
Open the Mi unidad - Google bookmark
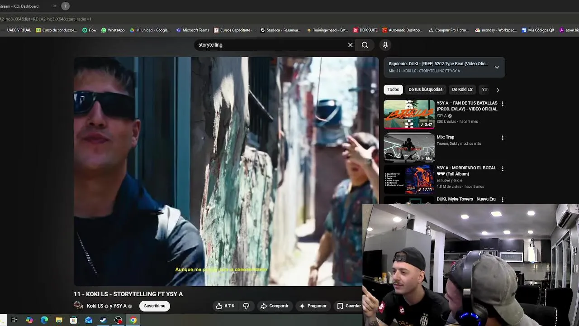150,30
